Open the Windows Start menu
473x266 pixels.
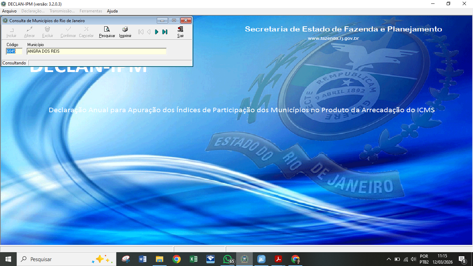[8, 259]
